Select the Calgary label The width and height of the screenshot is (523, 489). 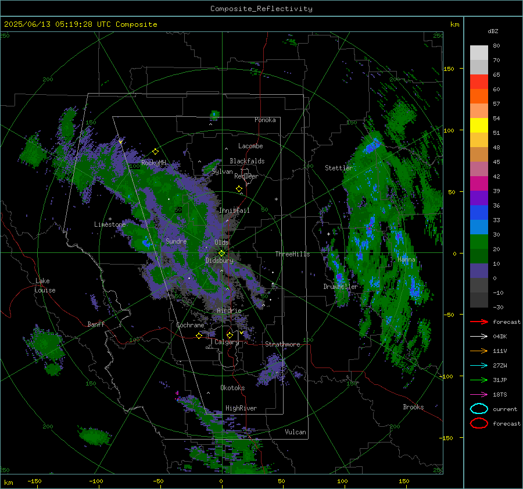click(x=227, y=342)
